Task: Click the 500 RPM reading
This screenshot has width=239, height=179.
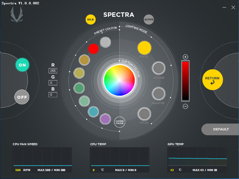Action: 23,170
